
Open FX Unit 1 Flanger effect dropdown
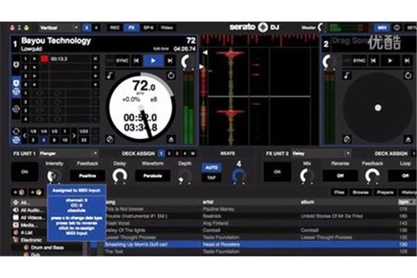point(69,154)
